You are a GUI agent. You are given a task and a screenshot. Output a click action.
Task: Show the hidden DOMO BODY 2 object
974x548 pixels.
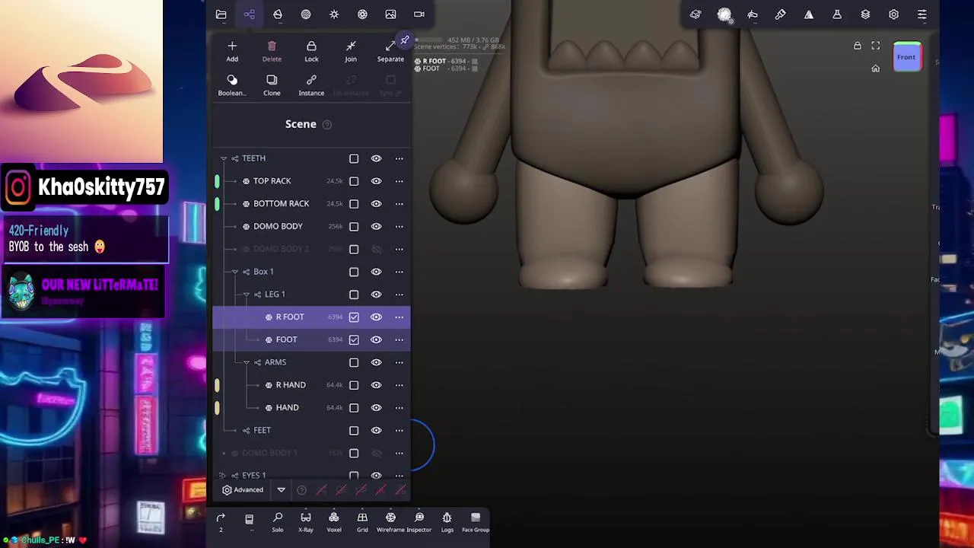pyautogui.click(x=376, y=250)
